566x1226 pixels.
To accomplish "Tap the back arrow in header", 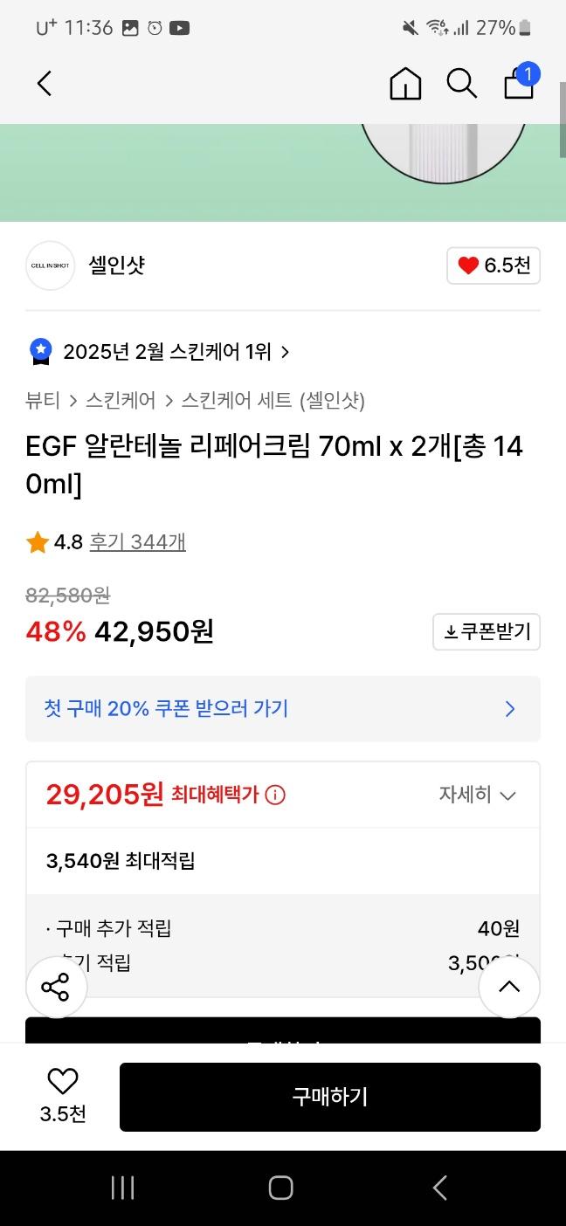I will (45, 84).
